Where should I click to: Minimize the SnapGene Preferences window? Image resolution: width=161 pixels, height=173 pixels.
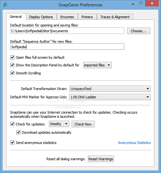tap(133, 4)
